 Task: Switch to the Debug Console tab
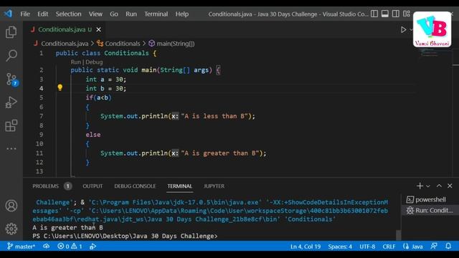point(135,186)
